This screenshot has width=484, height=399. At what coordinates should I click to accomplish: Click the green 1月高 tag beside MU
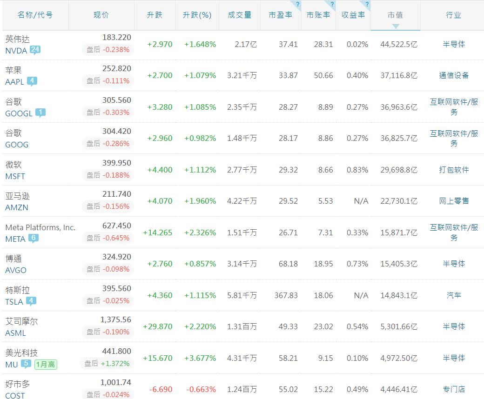45,365
